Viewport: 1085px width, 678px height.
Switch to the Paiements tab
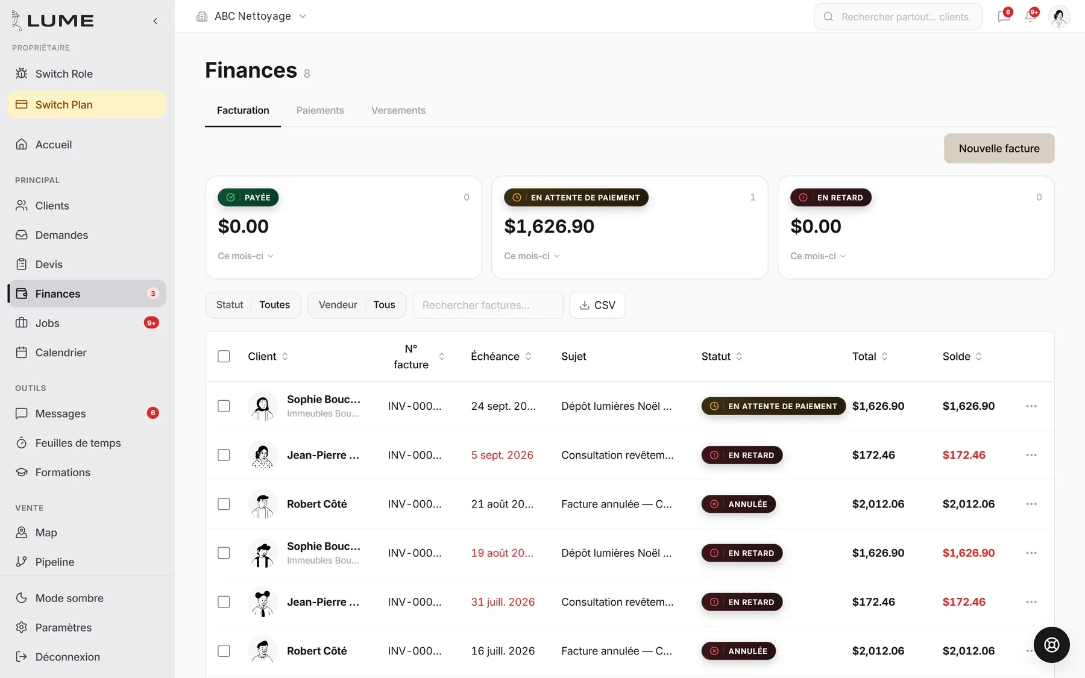pos(320,110)
